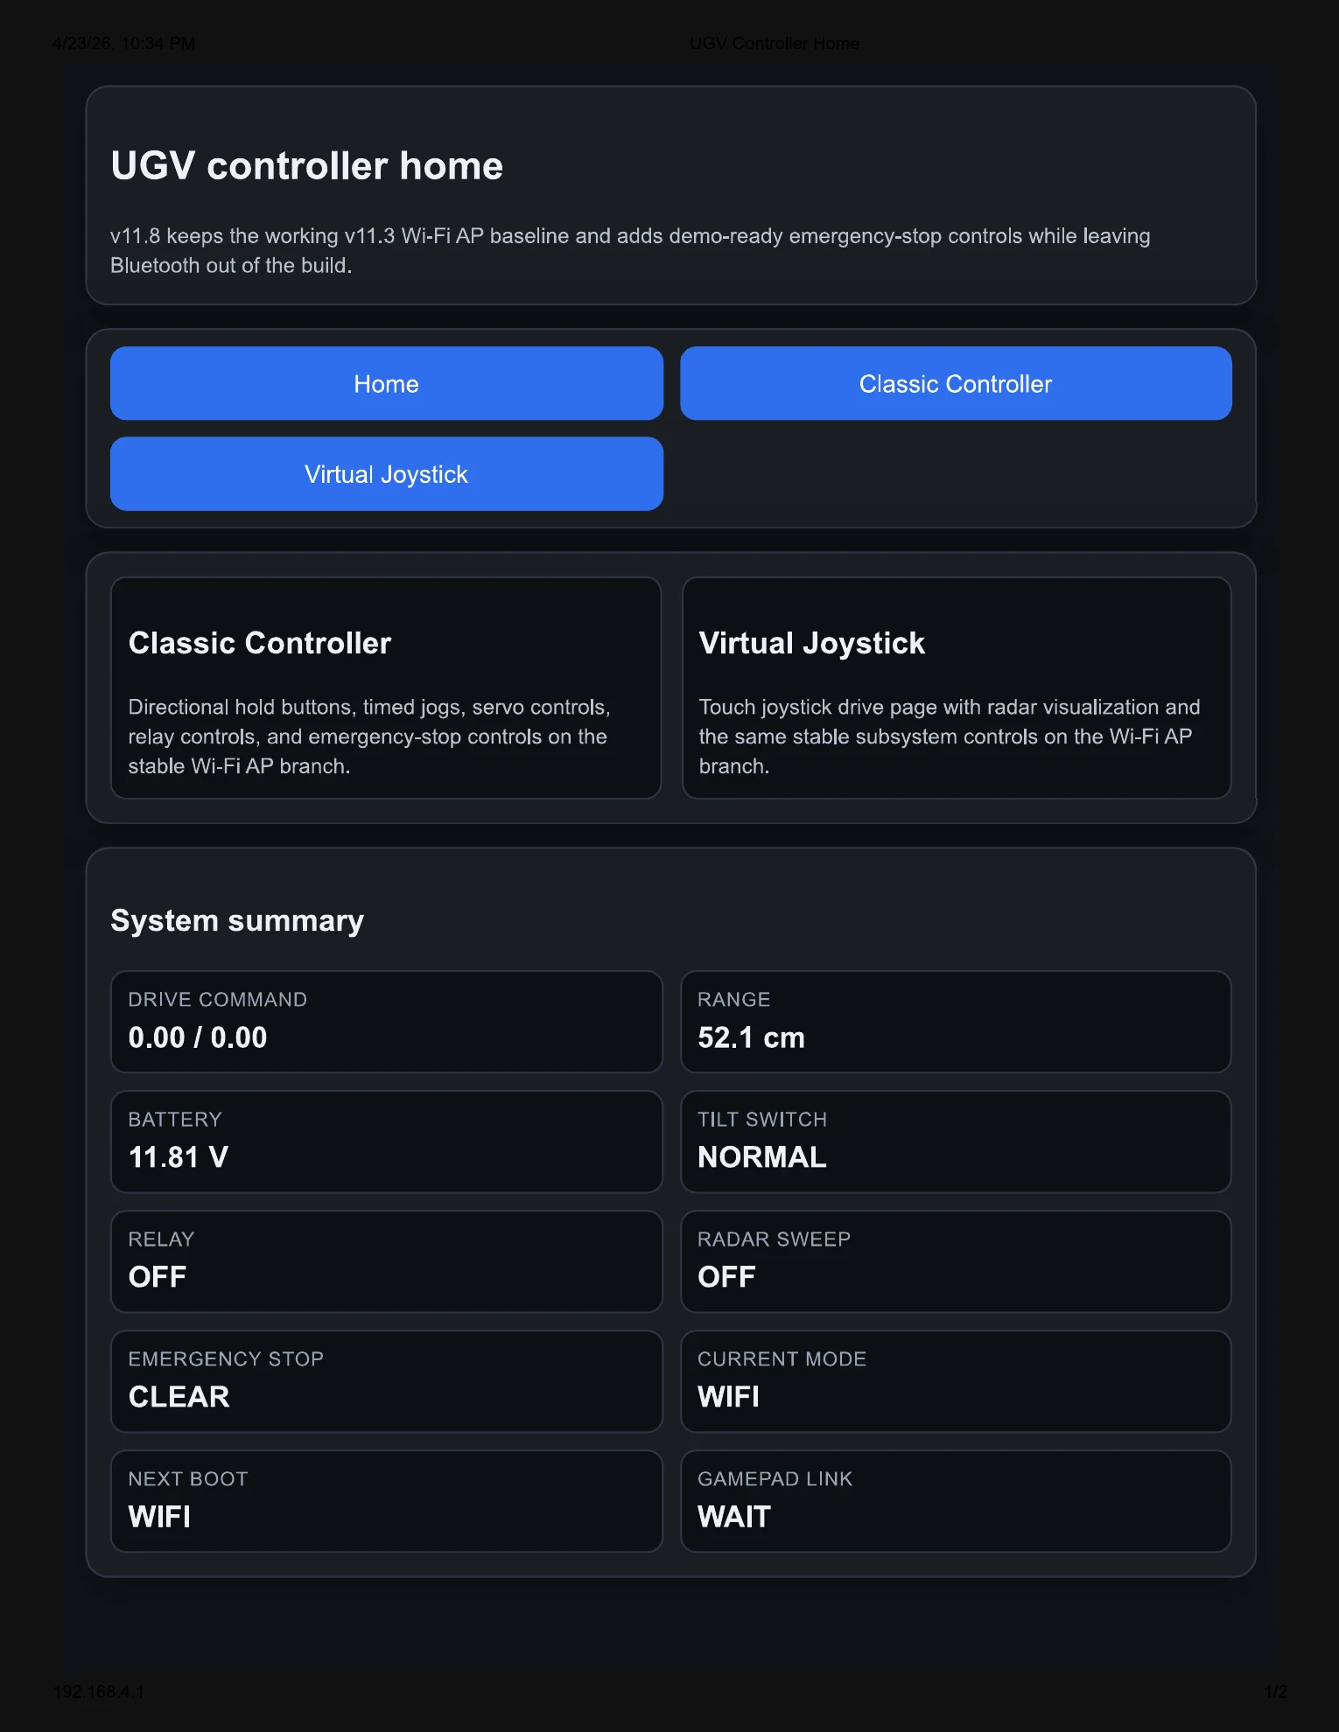Image resolution: width=1339 pixels, height=1732 pixels.
Task: Click the 192.168.4.1 footer address
Action: (99, 1692)
